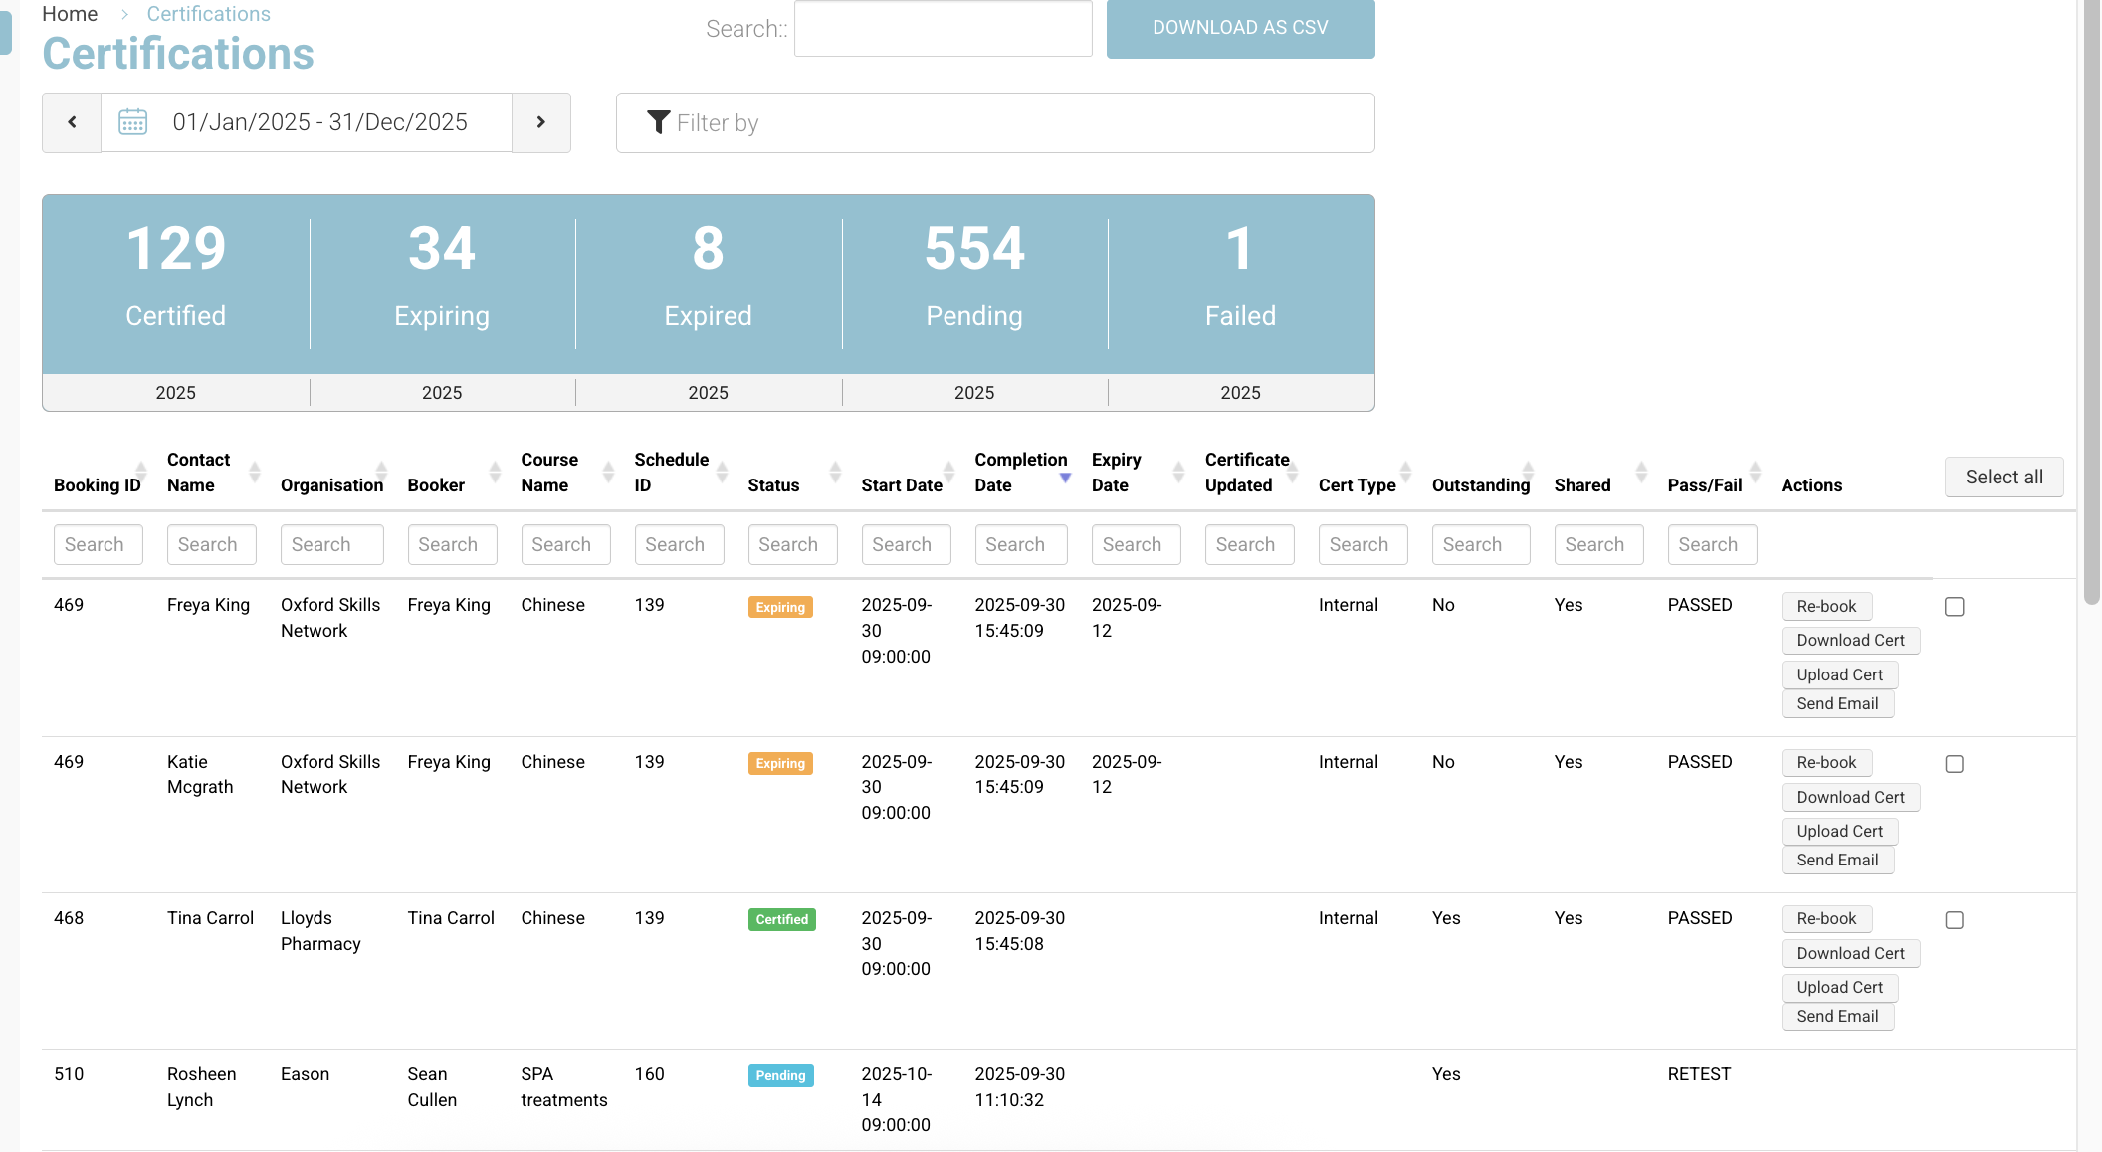This screenshot has height=1152, width=2102.
Task: Click the funnel filter icon
Action: click(x=658, y=122)
